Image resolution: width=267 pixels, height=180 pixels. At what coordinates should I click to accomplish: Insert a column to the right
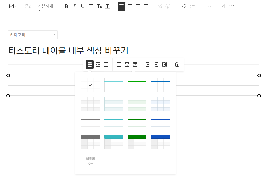point(156,65)
